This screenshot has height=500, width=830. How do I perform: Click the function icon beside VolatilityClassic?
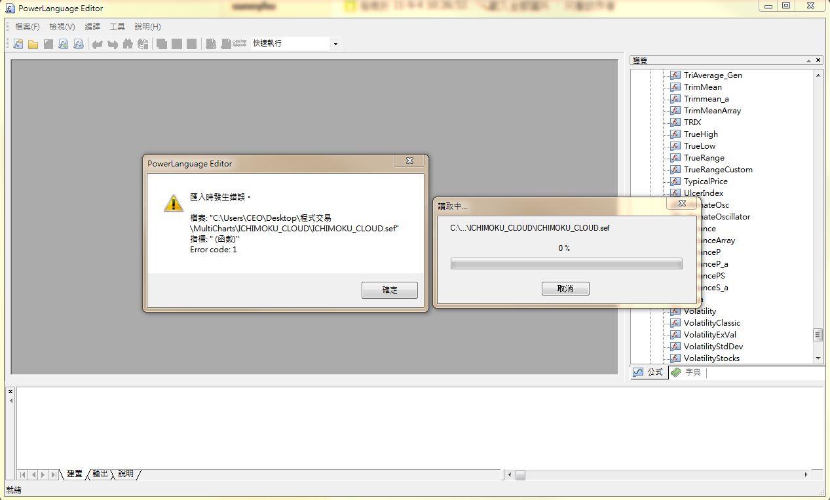tap(675, 323)
